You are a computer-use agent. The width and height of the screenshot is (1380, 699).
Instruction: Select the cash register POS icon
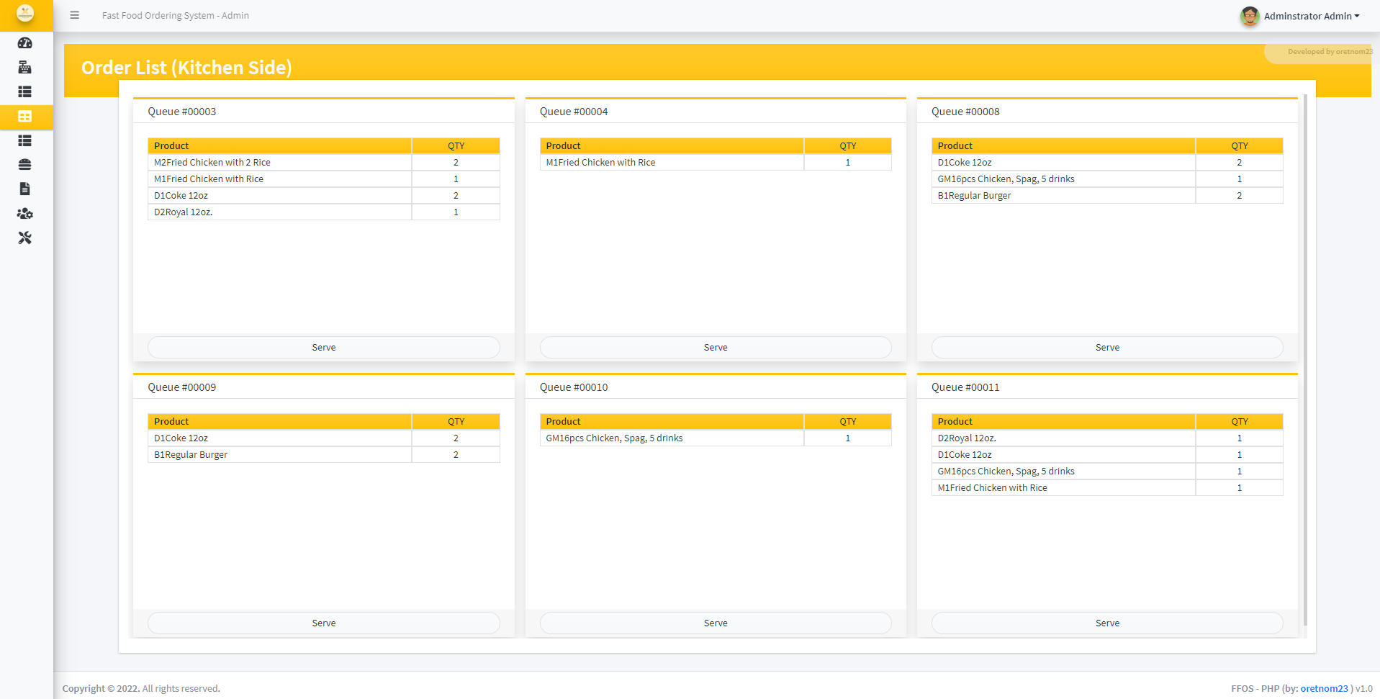pos(25,68)
